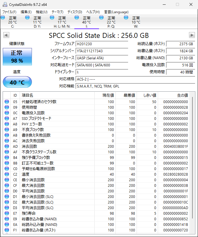Open the ファイル menu
The width and height of the screenshot is (198, 237).
[x=9, y=12]
